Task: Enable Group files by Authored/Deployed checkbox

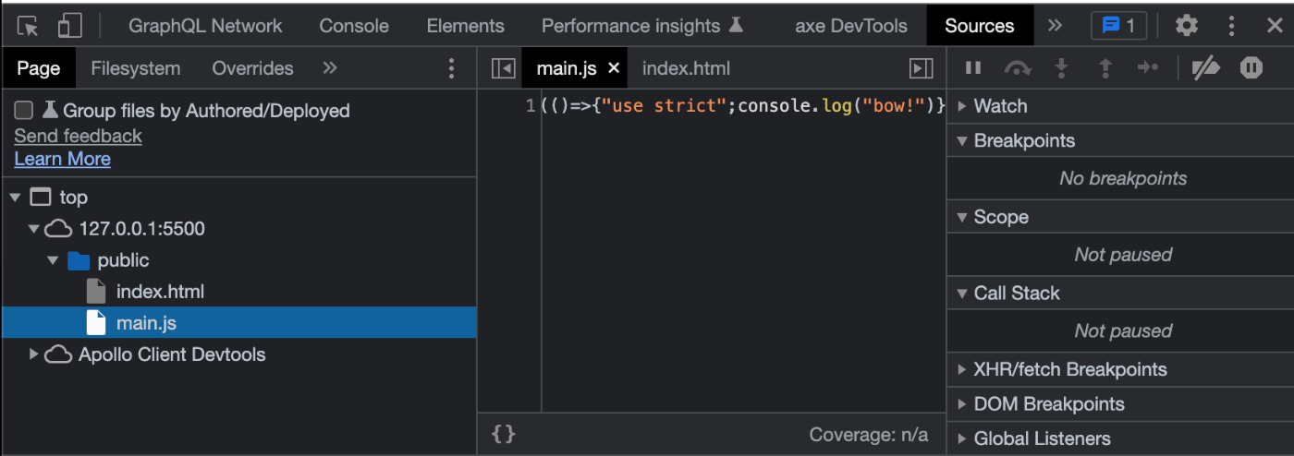Action: [x=24, y=111]
